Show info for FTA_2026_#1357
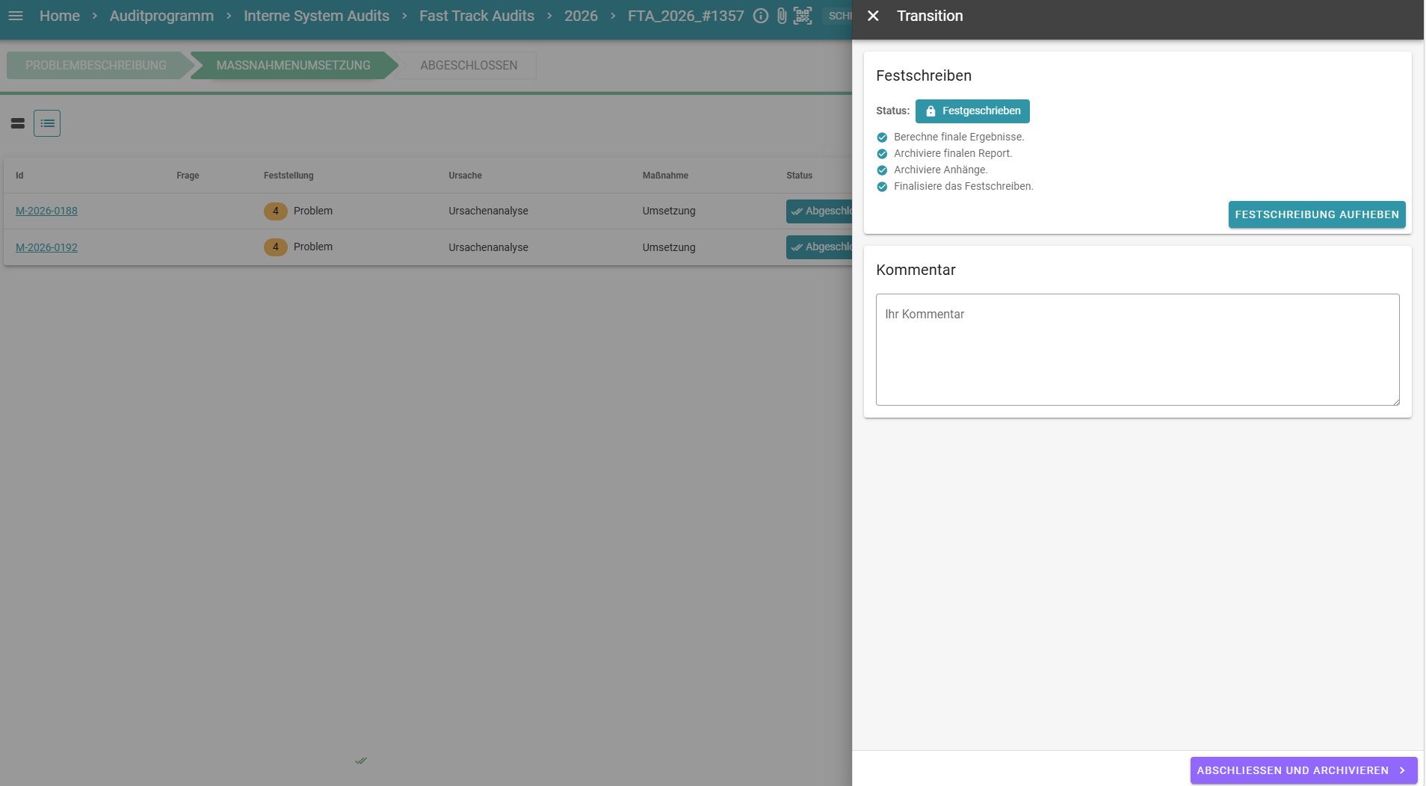The image size is (1426, 786). (x=761, y=16)
